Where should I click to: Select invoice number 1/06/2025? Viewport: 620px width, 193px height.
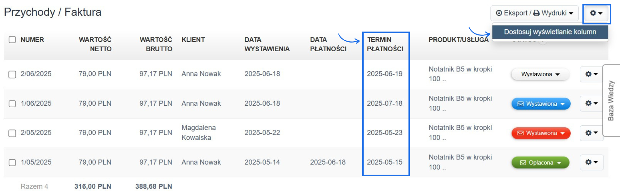(12, 103)
